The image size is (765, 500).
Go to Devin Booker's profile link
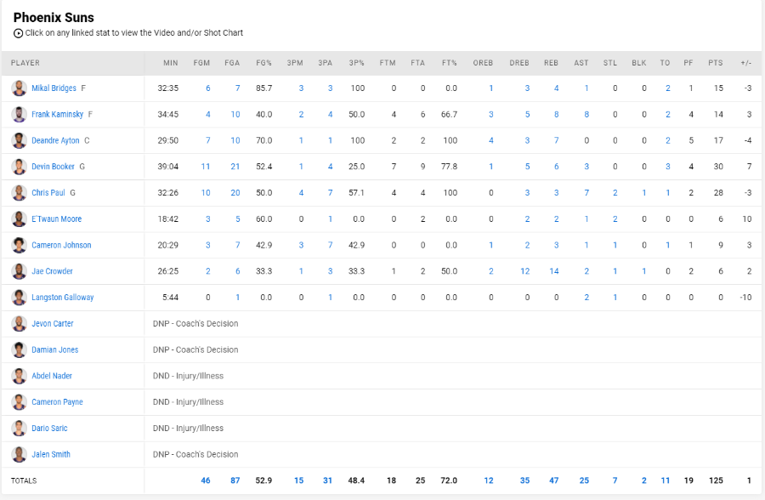[x=54, y=167]
